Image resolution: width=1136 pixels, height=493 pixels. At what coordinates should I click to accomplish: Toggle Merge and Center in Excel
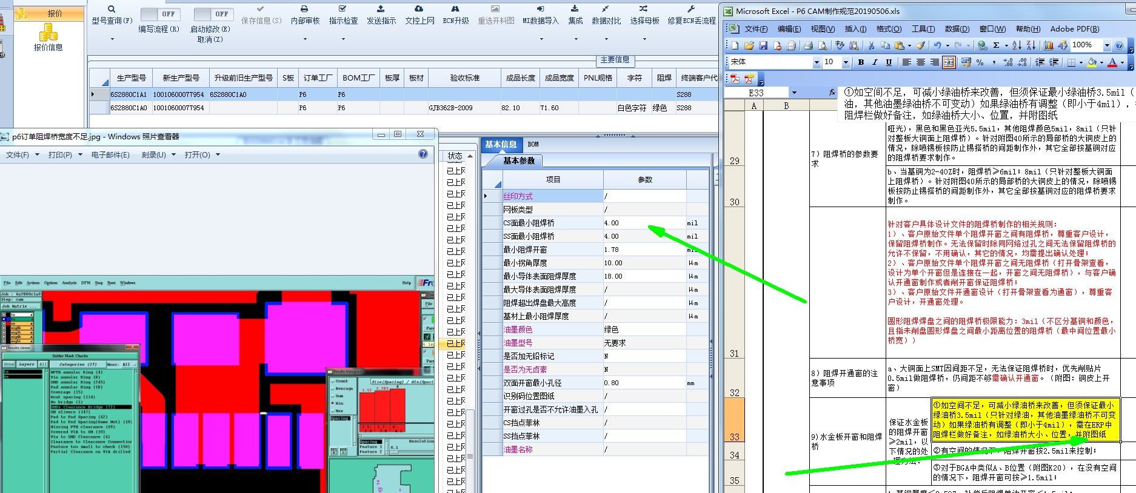point(949,62)
